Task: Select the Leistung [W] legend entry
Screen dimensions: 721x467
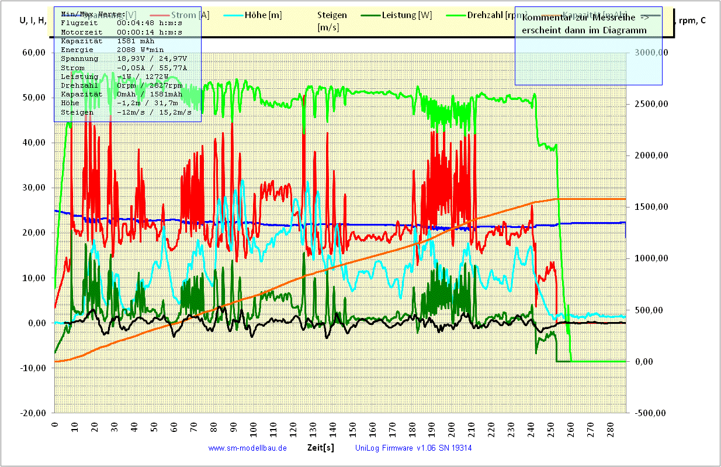Action: (407, 15)
